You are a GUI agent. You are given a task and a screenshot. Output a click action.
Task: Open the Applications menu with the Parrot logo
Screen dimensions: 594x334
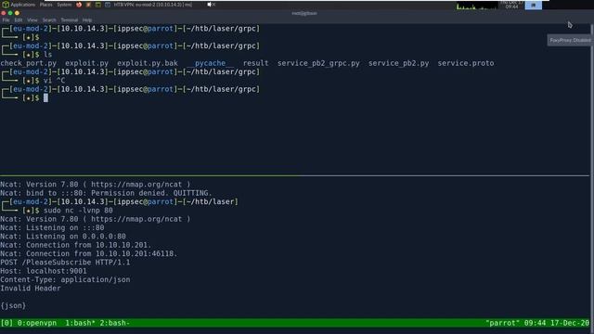(x=19, y=5)
